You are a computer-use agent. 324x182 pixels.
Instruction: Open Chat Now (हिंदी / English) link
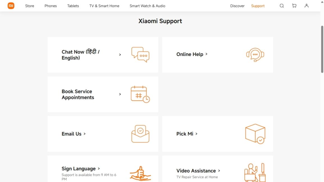(x=81, y=55)
